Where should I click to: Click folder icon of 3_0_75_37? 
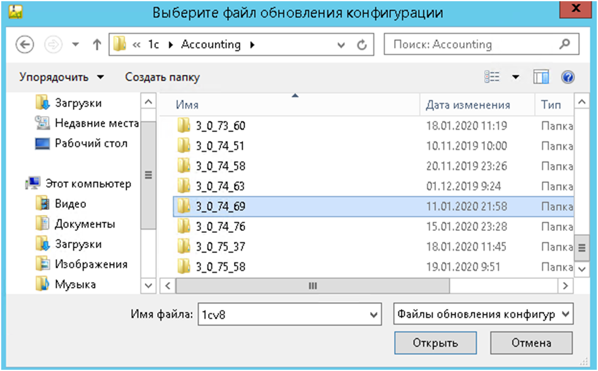(184, 246)
